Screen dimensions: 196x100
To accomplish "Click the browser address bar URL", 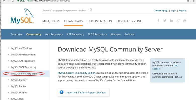I will 49,1.
